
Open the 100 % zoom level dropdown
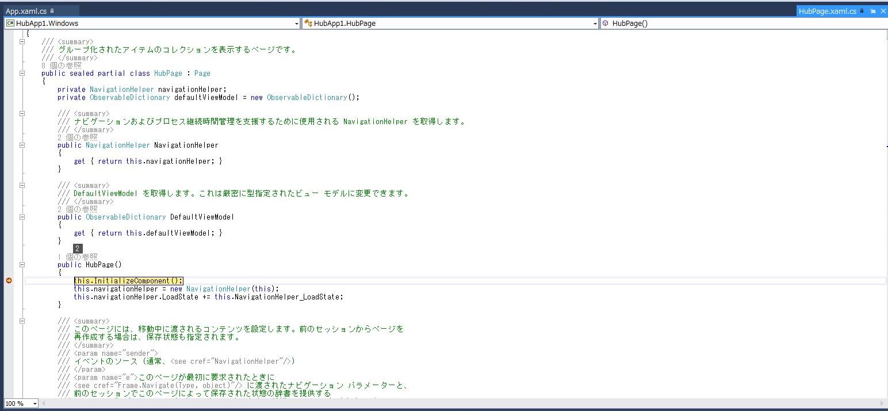pos(35,404)
